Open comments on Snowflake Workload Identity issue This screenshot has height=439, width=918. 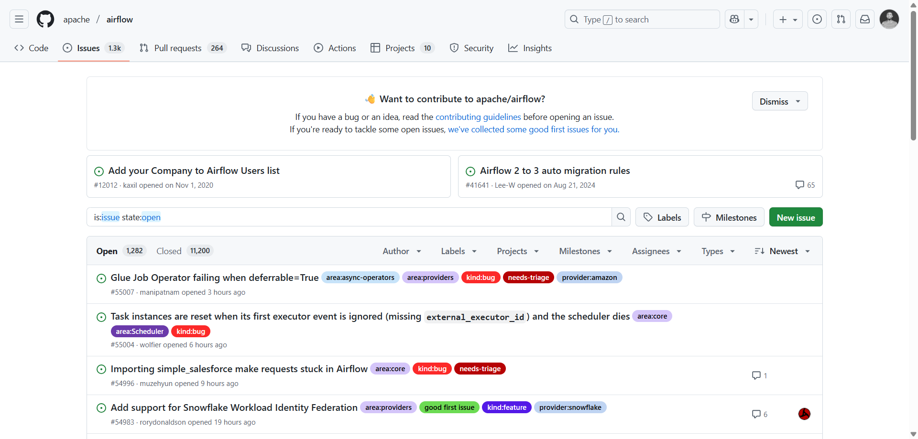[759, 414]
